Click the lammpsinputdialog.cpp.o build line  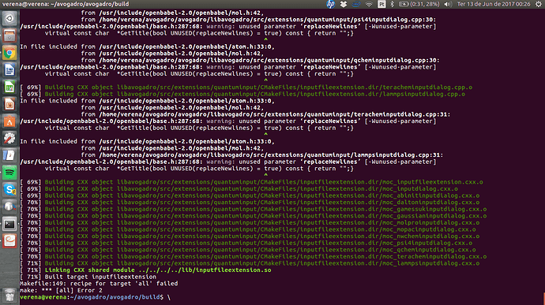(x=242, y=94)
